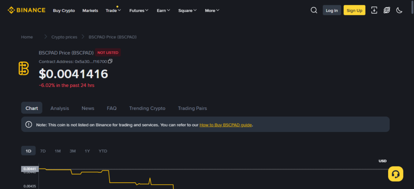Image resolution: width=414 pixels, height=189 pixels.
Task: Copy the contract address icon
Action: pos(110,61)
